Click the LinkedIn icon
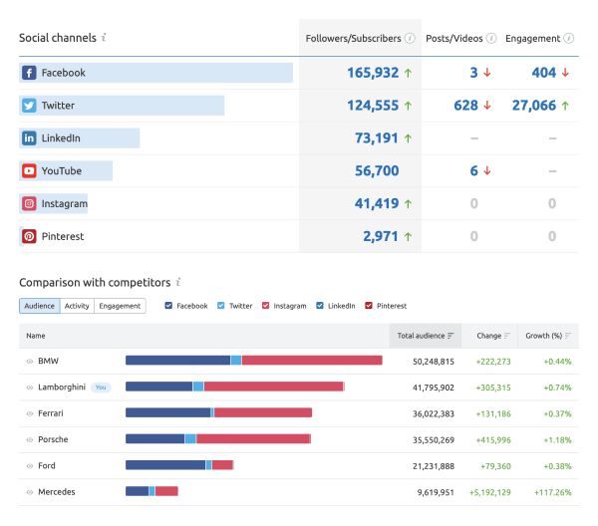 [29, 138]
